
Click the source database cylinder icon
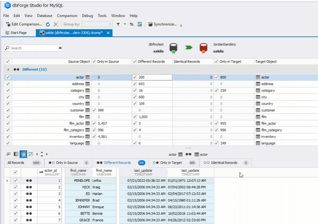pos(173,48)
